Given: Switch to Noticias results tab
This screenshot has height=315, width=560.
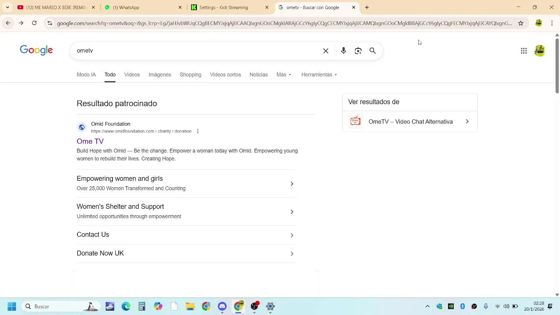Looking at the screenshot, I should [x=259, y=75].
